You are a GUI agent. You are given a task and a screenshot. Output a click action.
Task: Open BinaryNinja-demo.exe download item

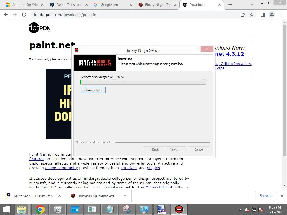tap(93, 196)
